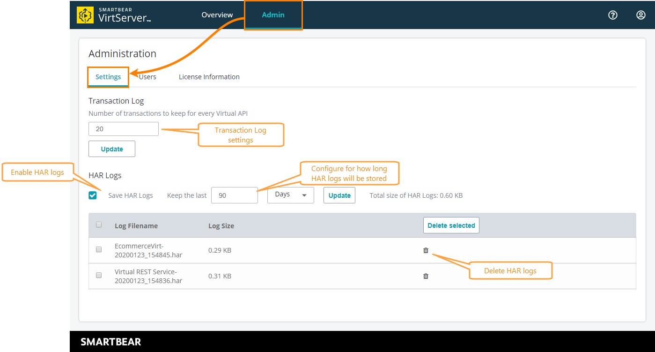Screen dimensions: 655x352
Task: Click the Log Filename column header
Action: coord(136,226)
